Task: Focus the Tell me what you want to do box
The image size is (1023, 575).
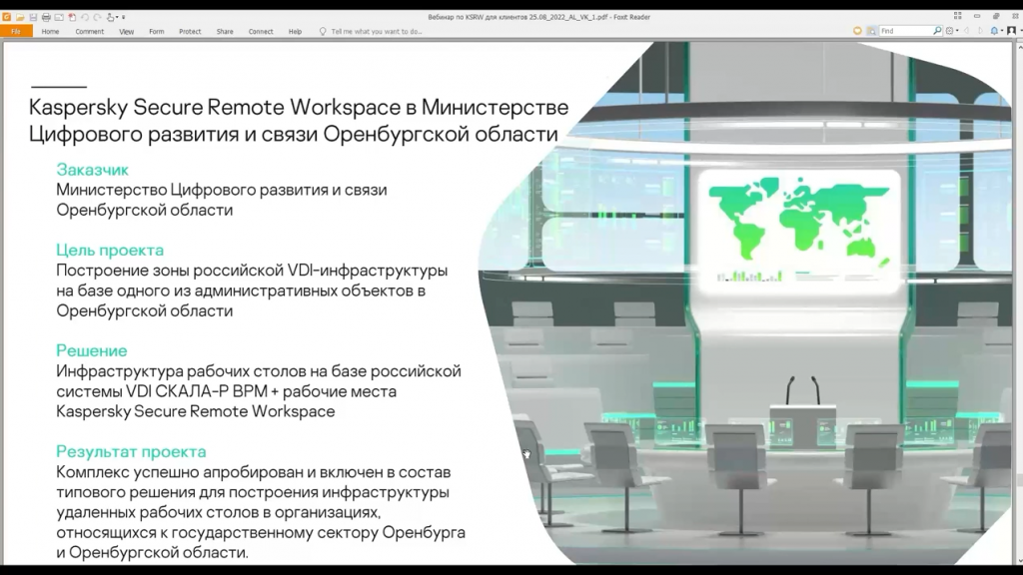Action: [x=377, y=31]
